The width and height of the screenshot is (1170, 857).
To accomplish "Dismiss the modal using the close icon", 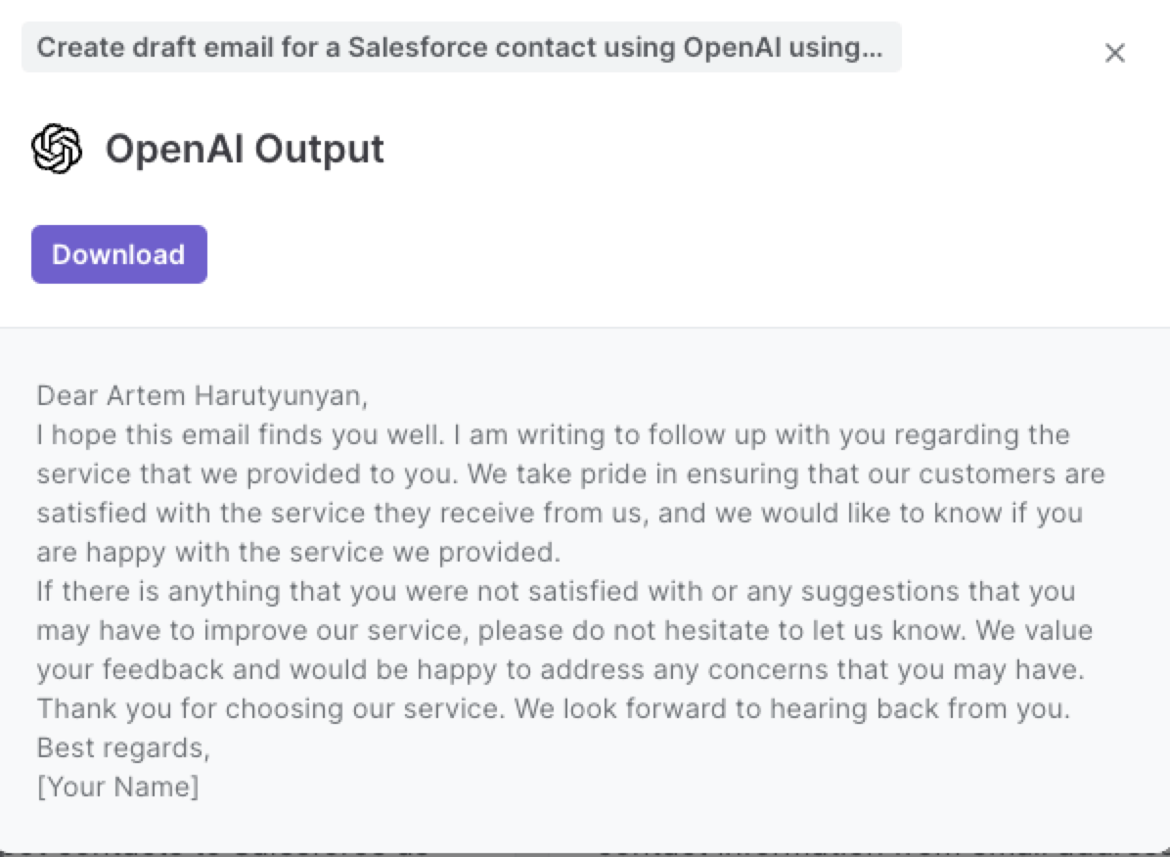I will (x=1115, y=53).
